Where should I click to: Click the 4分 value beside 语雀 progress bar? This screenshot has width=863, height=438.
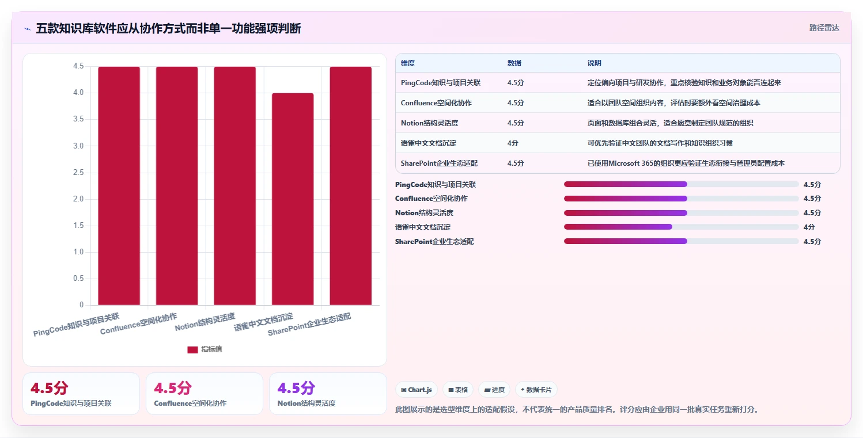click(x=809, y=227)
